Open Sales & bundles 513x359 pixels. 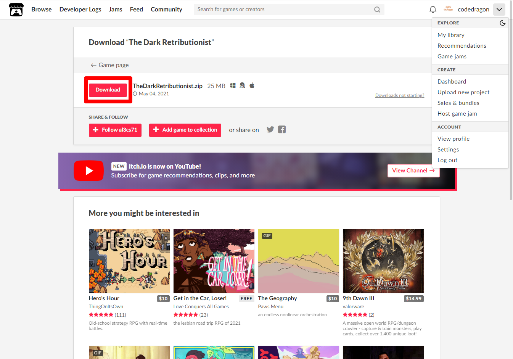coord(458,103)
